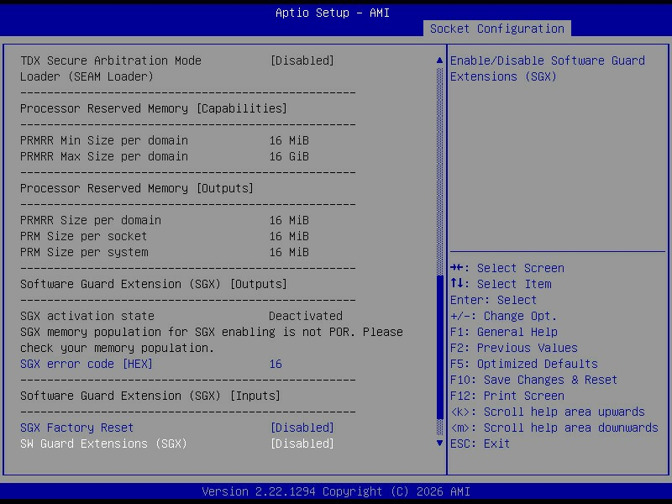
Task: Click the Enable/Disable Software Guard help text
Action: [x=548, y=69]
